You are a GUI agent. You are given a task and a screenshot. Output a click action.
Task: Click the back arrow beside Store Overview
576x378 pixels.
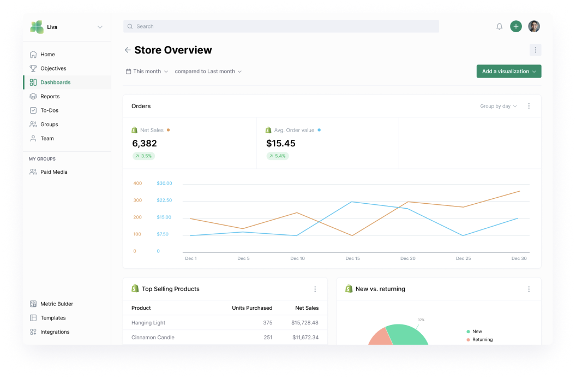click(128, 50)
